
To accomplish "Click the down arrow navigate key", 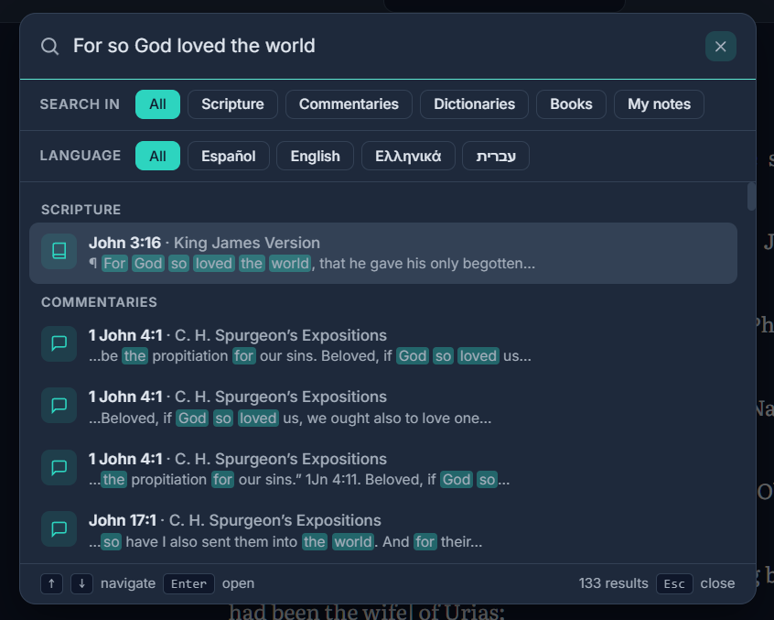I will [x=82, y=583].
